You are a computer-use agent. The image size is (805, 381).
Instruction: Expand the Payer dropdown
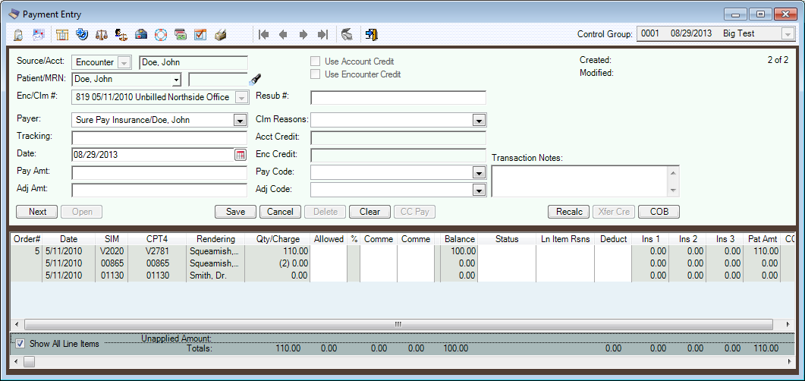(x=240, y=120)
